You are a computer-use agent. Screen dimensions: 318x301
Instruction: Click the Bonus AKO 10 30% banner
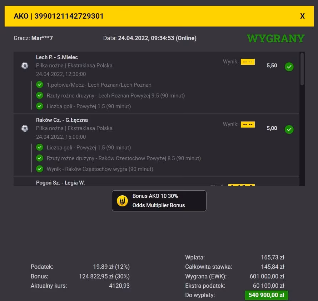click(159, 201)
